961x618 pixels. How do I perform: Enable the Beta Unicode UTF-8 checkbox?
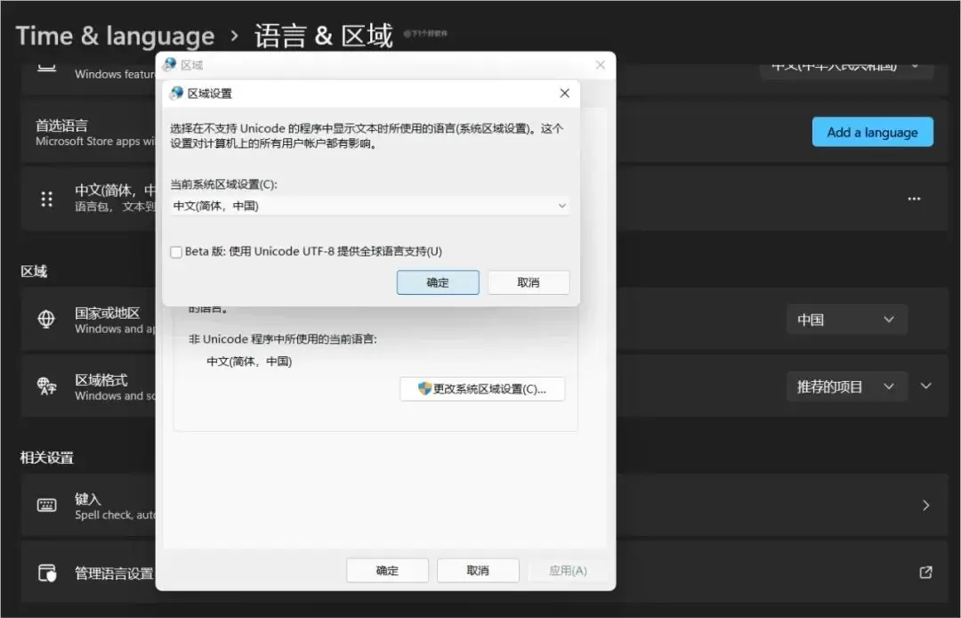click(x=176, y=252)
